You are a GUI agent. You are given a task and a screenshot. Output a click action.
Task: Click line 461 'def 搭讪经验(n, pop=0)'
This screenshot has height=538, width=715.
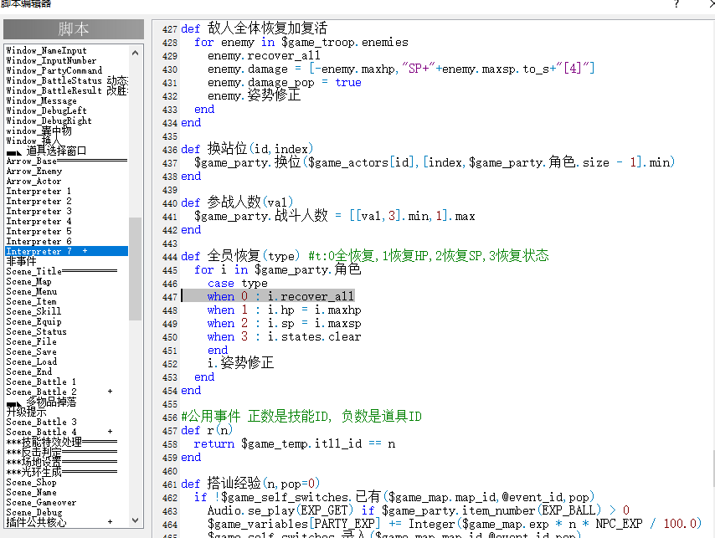pos(250,484)
